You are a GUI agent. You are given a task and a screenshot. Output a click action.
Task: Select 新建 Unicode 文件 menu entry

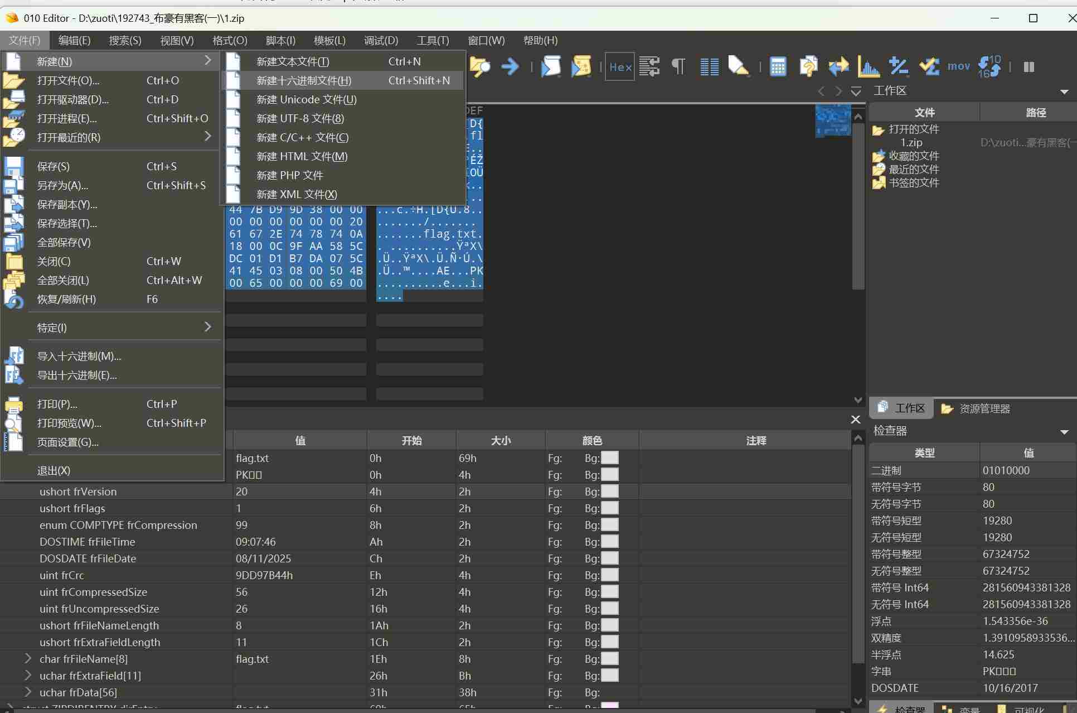coord(306,99)
